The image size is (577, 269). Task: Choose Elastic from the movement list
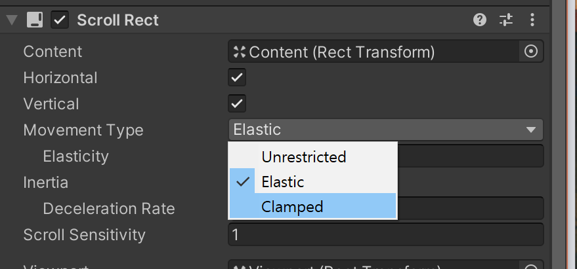tap(283, 181)
